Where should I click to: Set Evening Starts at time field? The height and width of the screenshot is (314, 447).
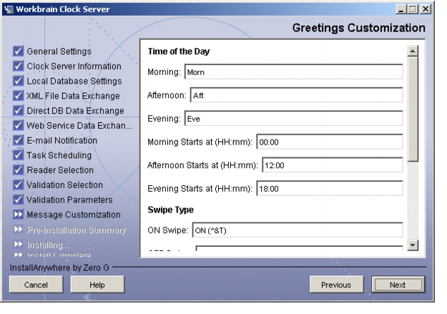tap(330, 189)
